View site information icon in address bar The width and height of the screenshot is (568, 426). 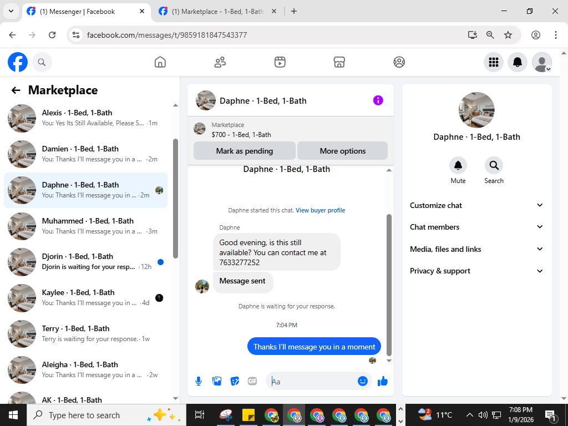75,35
